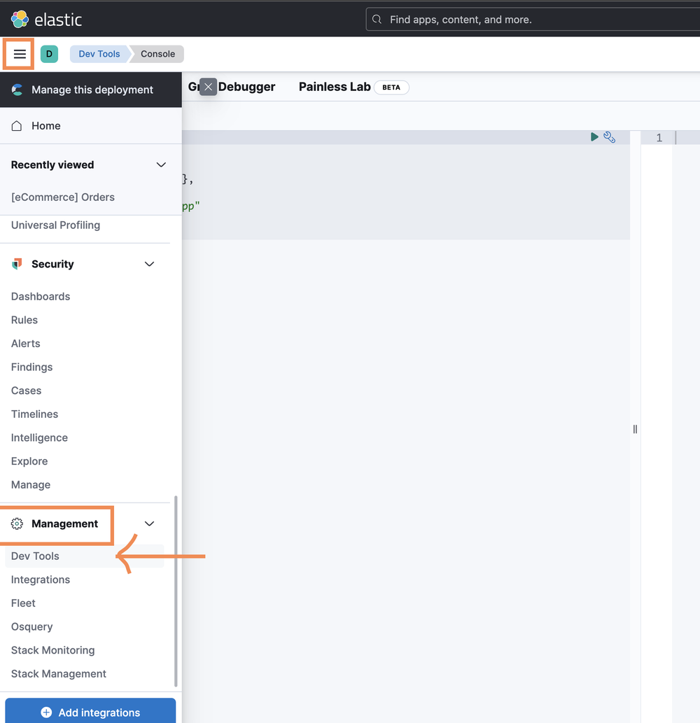Image resolution: width=700 pixels, height=723 pixels.
Task: Click the Security shield icon
Action: (x=17, y=264)
